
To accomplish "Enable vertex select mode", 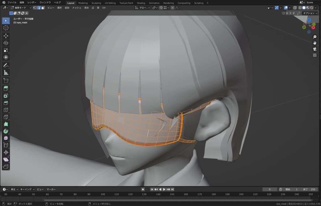I will click(35, 8).
